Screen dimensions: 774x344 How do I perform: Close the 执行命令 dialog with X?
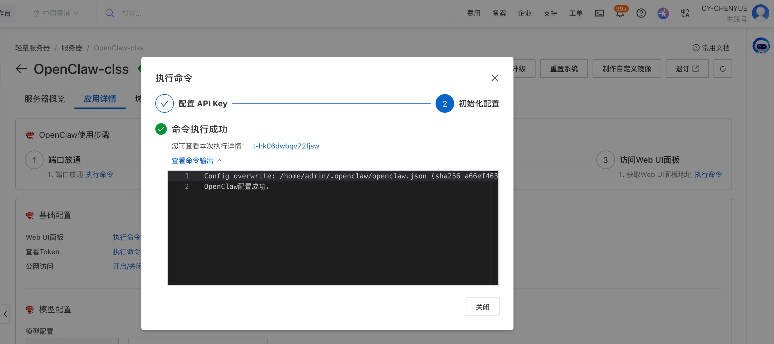[x=495, y=78]
